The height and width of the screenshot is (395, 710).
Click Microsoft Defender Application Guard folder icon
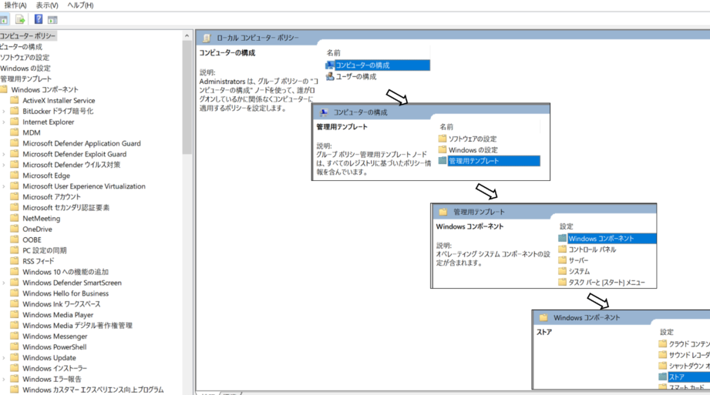[x=15, y=143]
